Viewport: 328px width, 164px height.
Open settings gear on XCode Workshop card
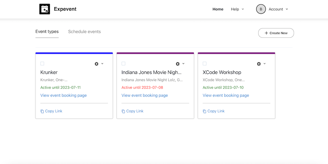(259, 64)
